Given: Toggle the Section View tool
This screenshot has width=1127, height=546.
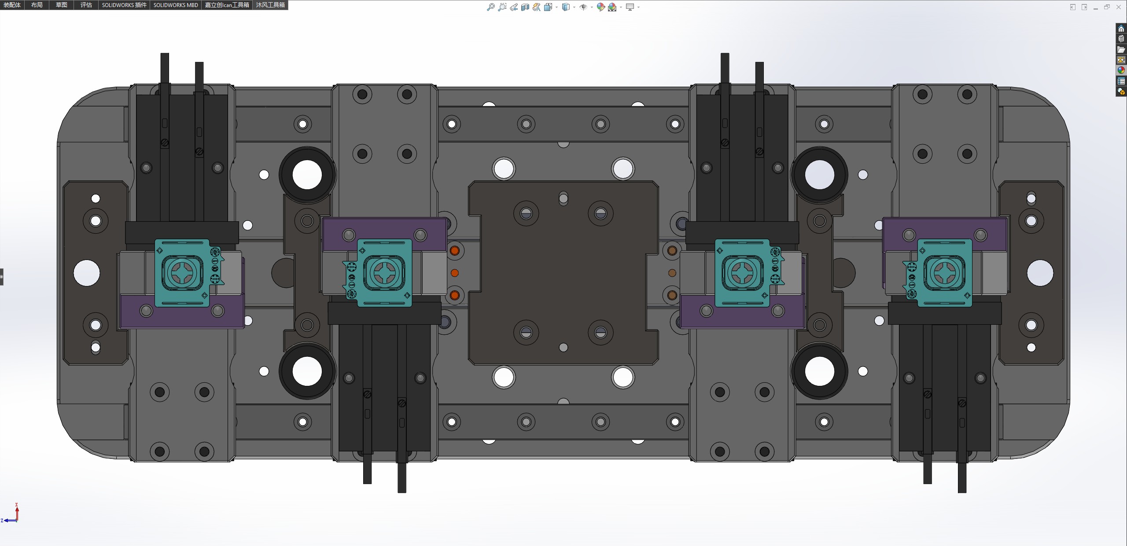Looking at the screenshot, I should [x=525, y=7].
